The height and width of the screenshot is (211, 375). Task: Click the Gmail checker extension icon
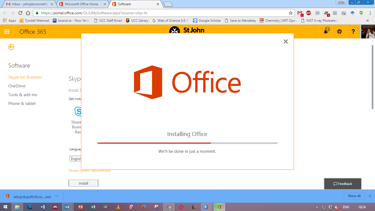point(300,13)
